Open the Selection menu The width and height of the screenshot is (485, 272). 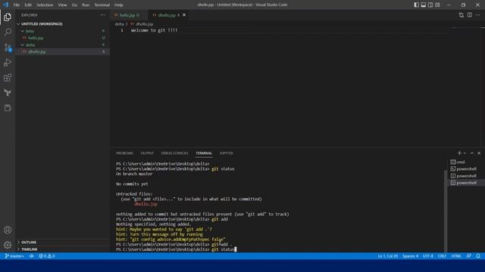pos(45,5)
